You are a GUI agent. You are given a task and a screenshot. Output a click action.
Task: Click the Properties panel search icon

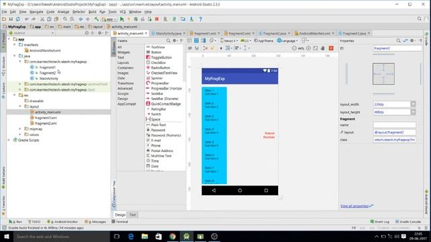(398, 40)
